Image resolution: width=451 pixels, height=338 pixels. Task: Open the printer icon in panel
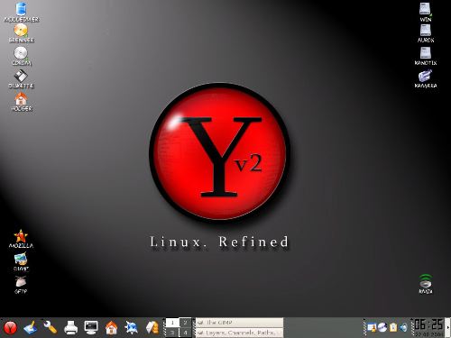[x=71, y=327]
